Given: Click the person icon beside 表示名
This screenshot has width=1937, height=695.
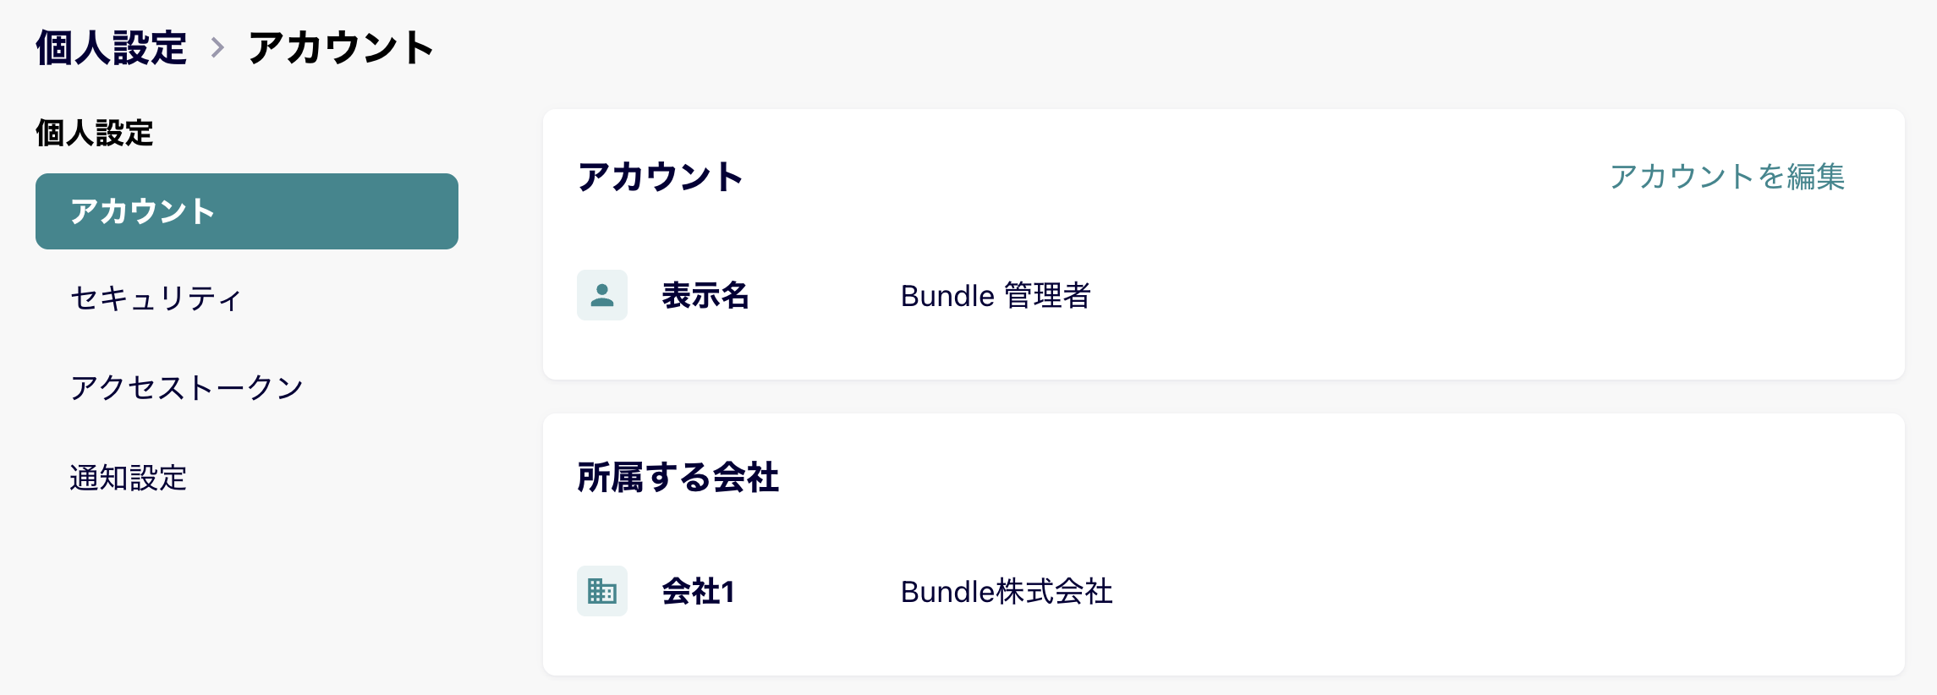Looking at the screenshot, I should pyautogui.click(x=602, y=295).
